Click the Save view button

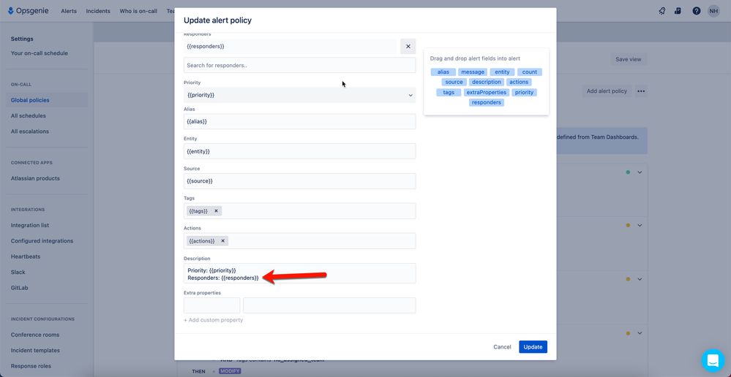(628, 59)
